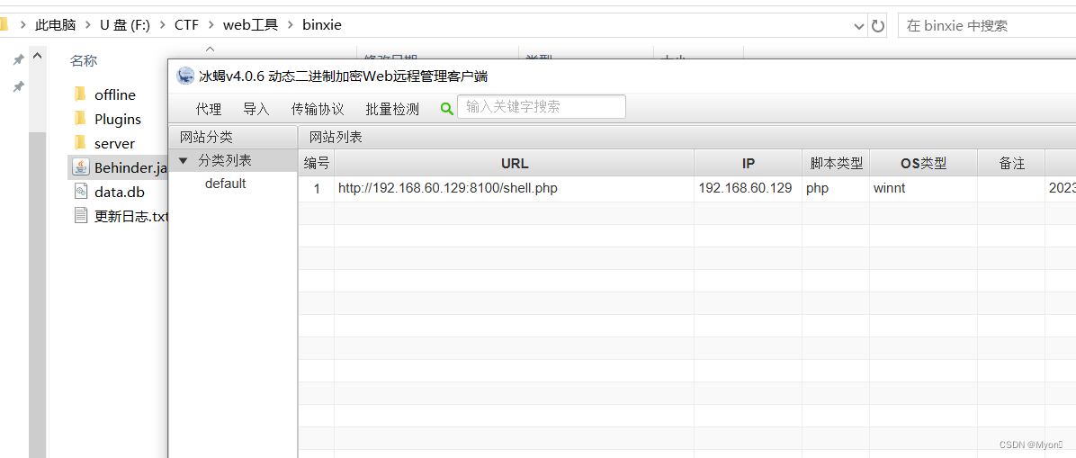1076x458 pixels.
Task: Click the Behinder app logo icon in title bar
Action: [x=184, y=76]
